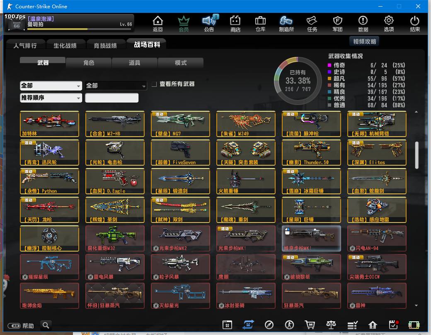Click the scroll down arrow of weapon list
Viewport: 431px width, 335px height.
pos(416,305)
